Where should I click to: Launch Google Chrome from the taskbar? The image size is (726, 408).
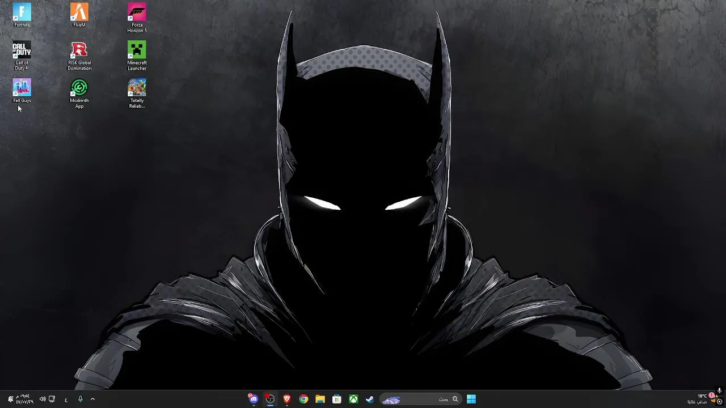coord(303,399)
